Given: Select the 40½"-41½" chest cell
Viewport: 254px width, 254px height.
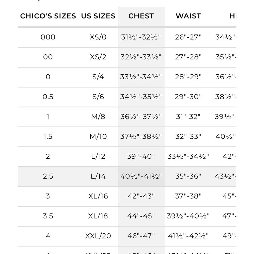Looking at the screenshot, I should tap(141, 176).
